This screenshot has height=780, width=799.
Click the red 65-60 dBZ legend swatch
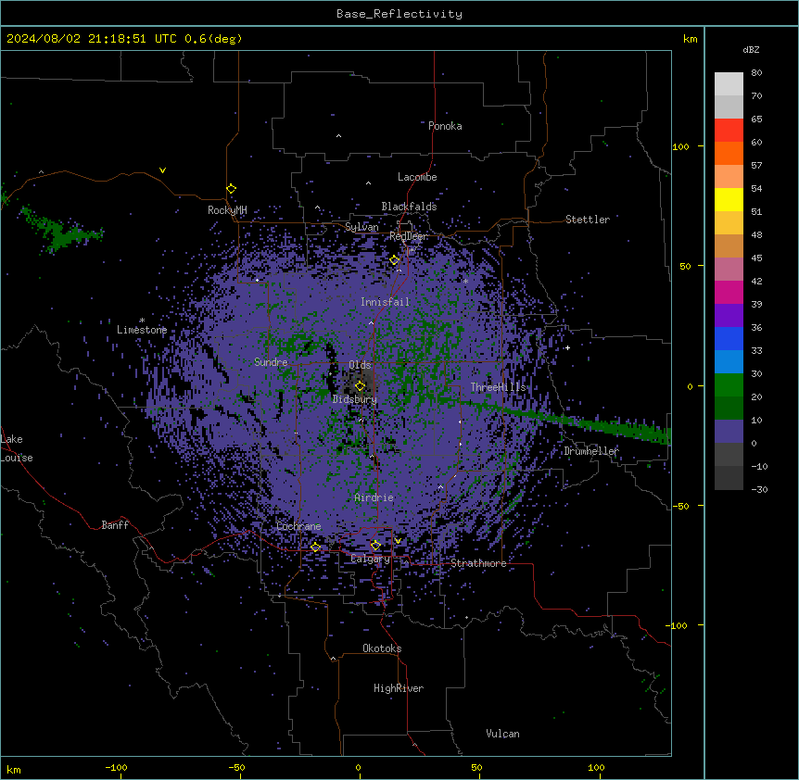tap(729, 130)
